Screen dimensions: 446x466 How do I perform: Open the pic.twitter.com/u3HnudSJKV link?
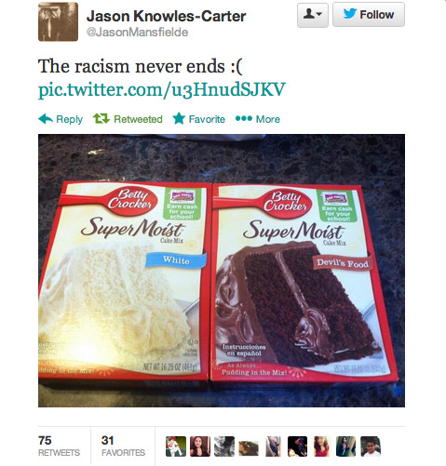pos(161,89)
